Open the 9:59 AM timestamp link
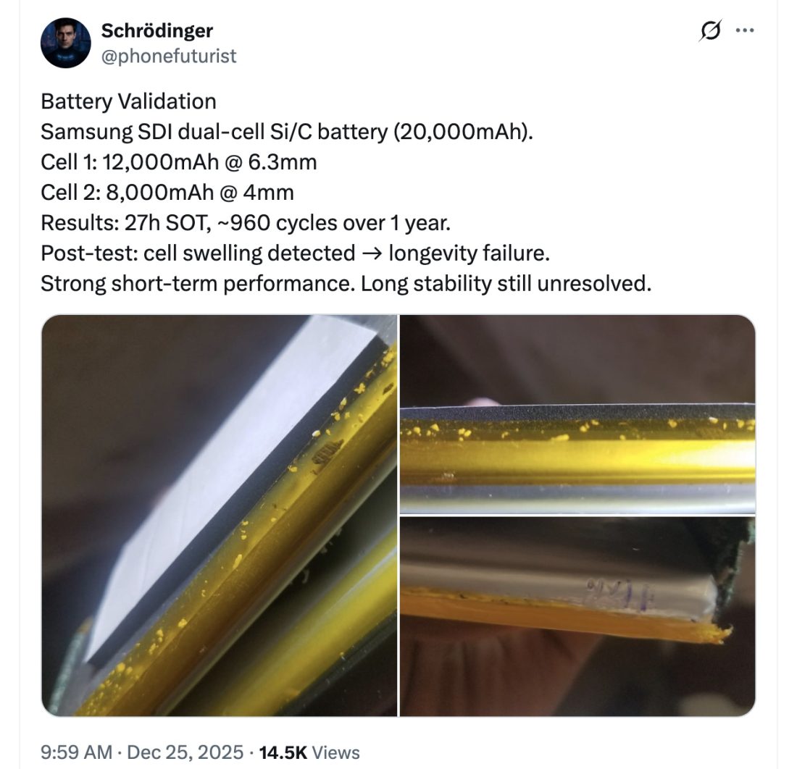Viewport: 797px width, 769px height. (76, 752)
